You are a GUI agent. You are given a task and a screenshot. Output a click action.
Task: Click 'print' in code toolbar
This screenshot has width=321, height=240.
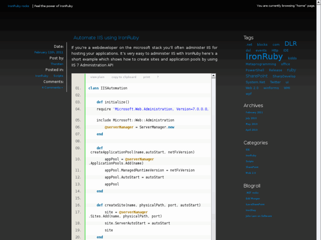tap(147, 77)
